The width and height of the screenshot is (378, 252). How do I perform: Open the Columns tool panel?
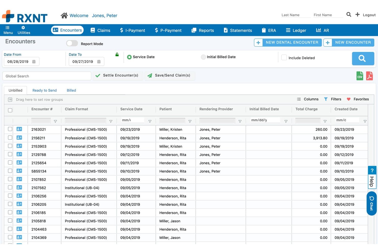click(x=308, y=99)
